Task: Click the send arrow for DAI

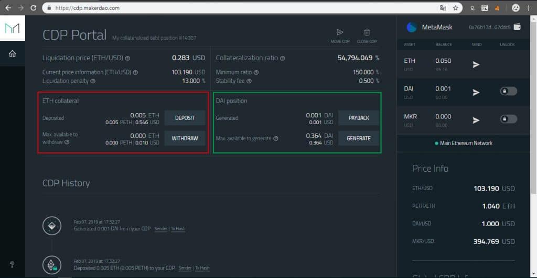Action: pyautogui.click(x=476, y=92)
